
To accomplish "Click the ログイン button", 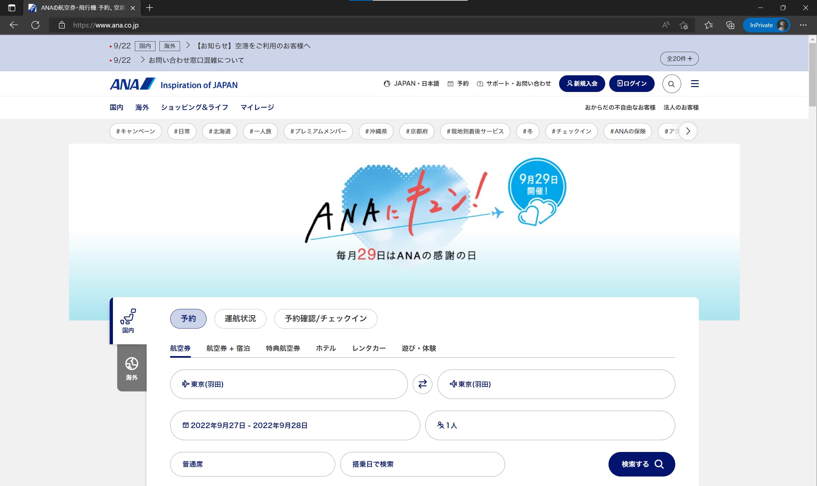I will (631, 83).
